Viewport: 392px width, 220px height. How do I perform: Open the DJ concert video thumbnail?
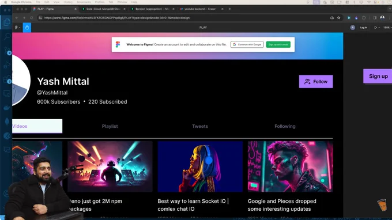[110, 166]
